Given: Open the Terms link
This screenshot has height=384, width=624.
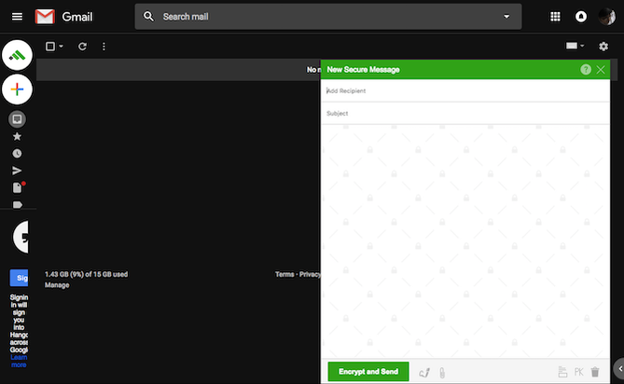Looking at the screenshot, I should click(x=284, y=274).
